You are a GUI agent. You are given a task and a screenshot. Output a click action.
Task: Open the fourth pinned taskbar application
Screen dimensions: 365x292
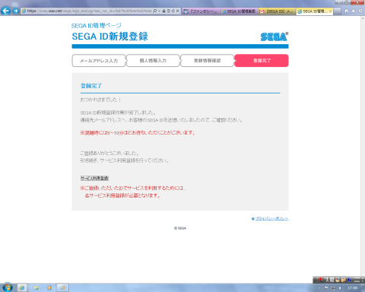[x=62, y=287]
